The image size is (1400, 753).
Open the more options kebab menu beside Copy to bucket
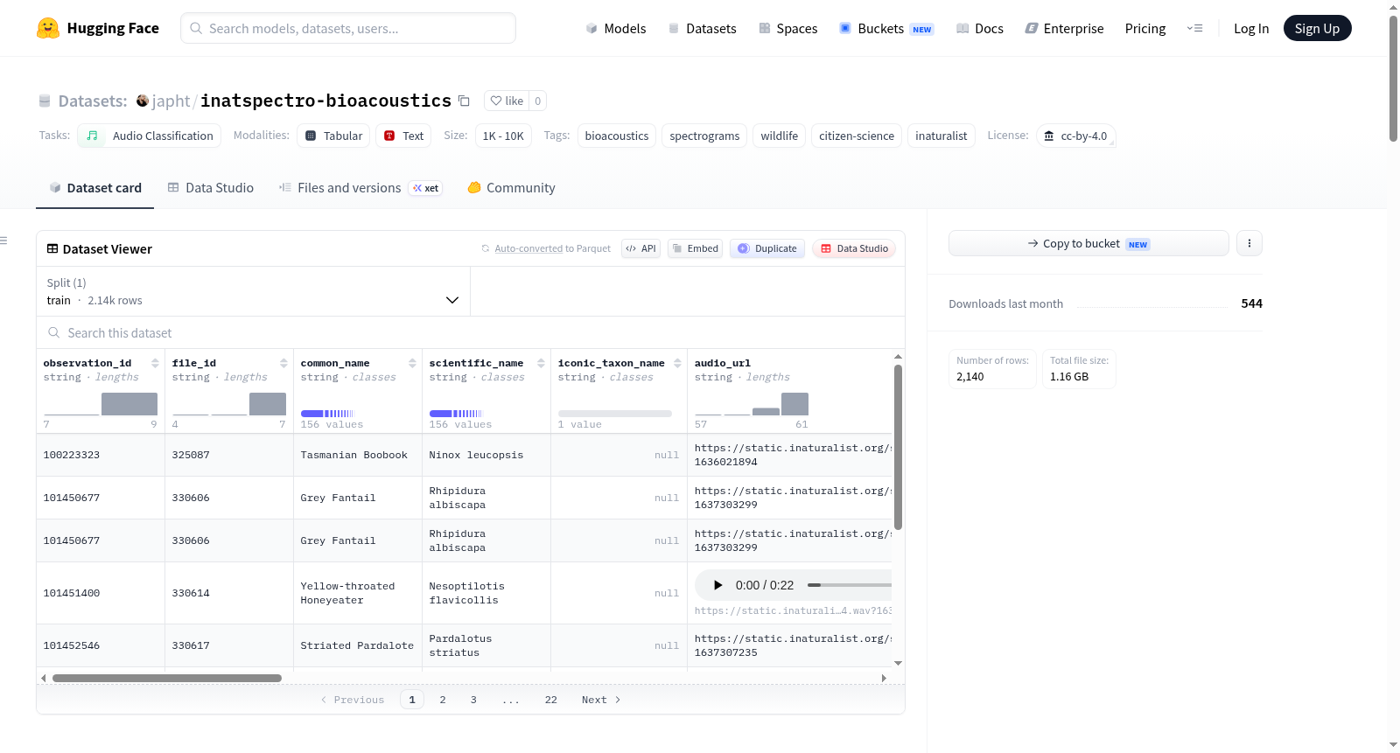(1249, 243)
